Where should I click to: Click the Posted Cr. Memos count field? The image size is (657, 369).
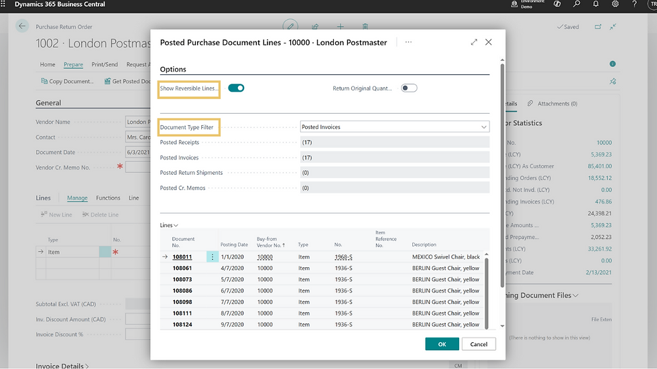(395, 188)
